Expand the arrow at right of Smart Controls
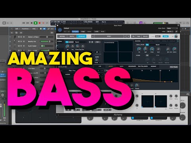 188,94
